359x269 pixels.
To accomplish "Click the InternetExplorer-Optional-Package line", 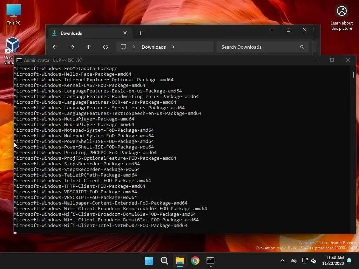I will point(93,80).
